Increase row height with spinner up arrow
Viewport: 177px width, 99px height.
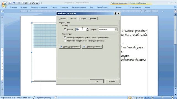coord(88,29)
